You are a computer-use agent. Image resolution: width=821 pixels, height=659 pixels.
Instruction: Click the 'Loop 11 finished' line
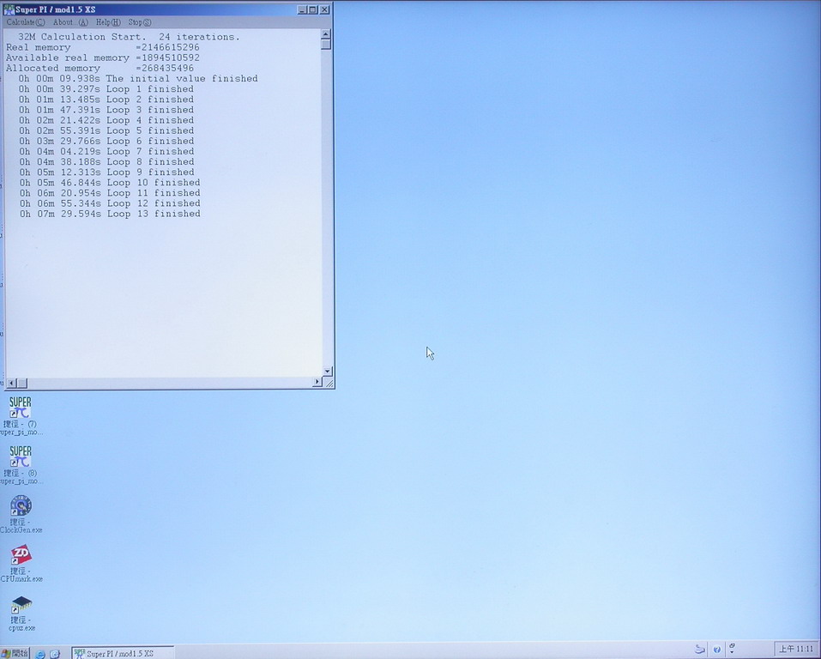coord(110,193)
